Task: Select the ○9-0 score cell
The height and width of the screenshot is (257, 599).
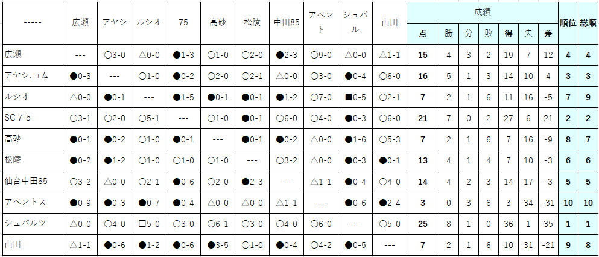Action: 321,55
